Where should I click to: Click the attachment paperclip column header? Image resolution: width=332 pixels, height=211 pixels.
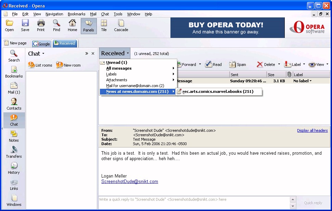290,74
